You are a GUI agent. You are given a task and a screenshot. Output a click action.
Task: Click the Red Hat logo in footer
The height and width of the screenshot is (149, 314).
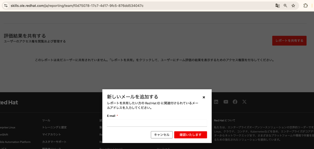pos(9,102)
